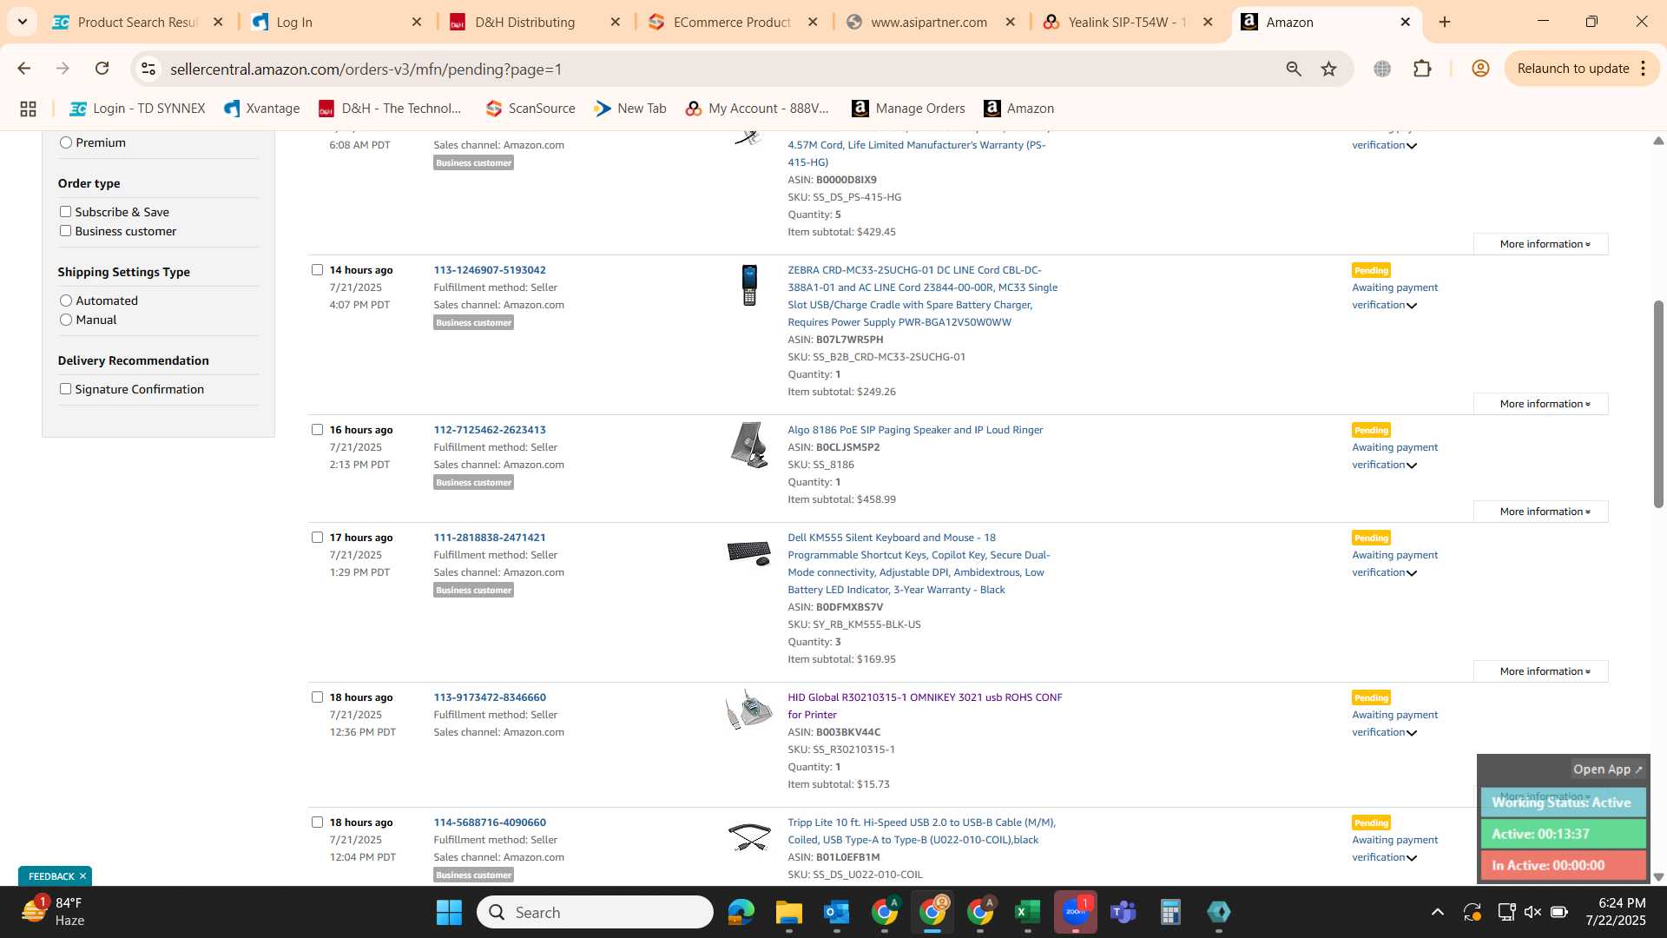Click the Open App button in the tracker widget
1667x938 pixels.
click(x=1607, y=770)
